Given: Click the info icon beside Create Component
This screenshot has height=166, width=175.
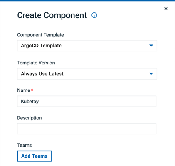Looking at the screenshot, I should [x=94, y=15].
